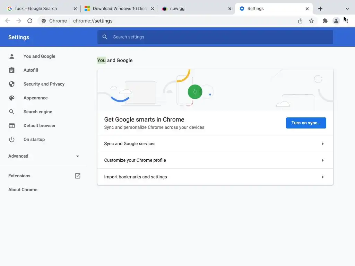Close the Download Windows 10 tab
The width and height of the screenshot is (355, 266).
[x=153, y=9]
